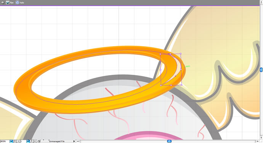The height and width of the screenshot is (143, 263).
Task: Go to next artboard button
Action: pyautogui.click(x=32, y=141)
